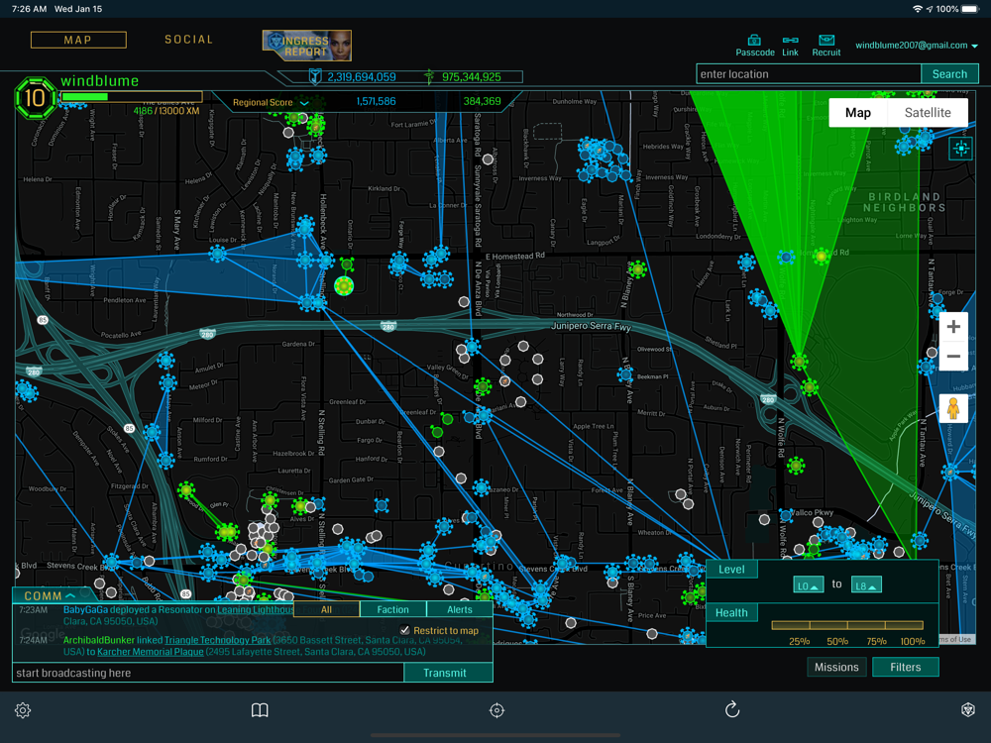Click the Level filter label
This screenshot has height=743, width=991.
[x=731, y=570]
